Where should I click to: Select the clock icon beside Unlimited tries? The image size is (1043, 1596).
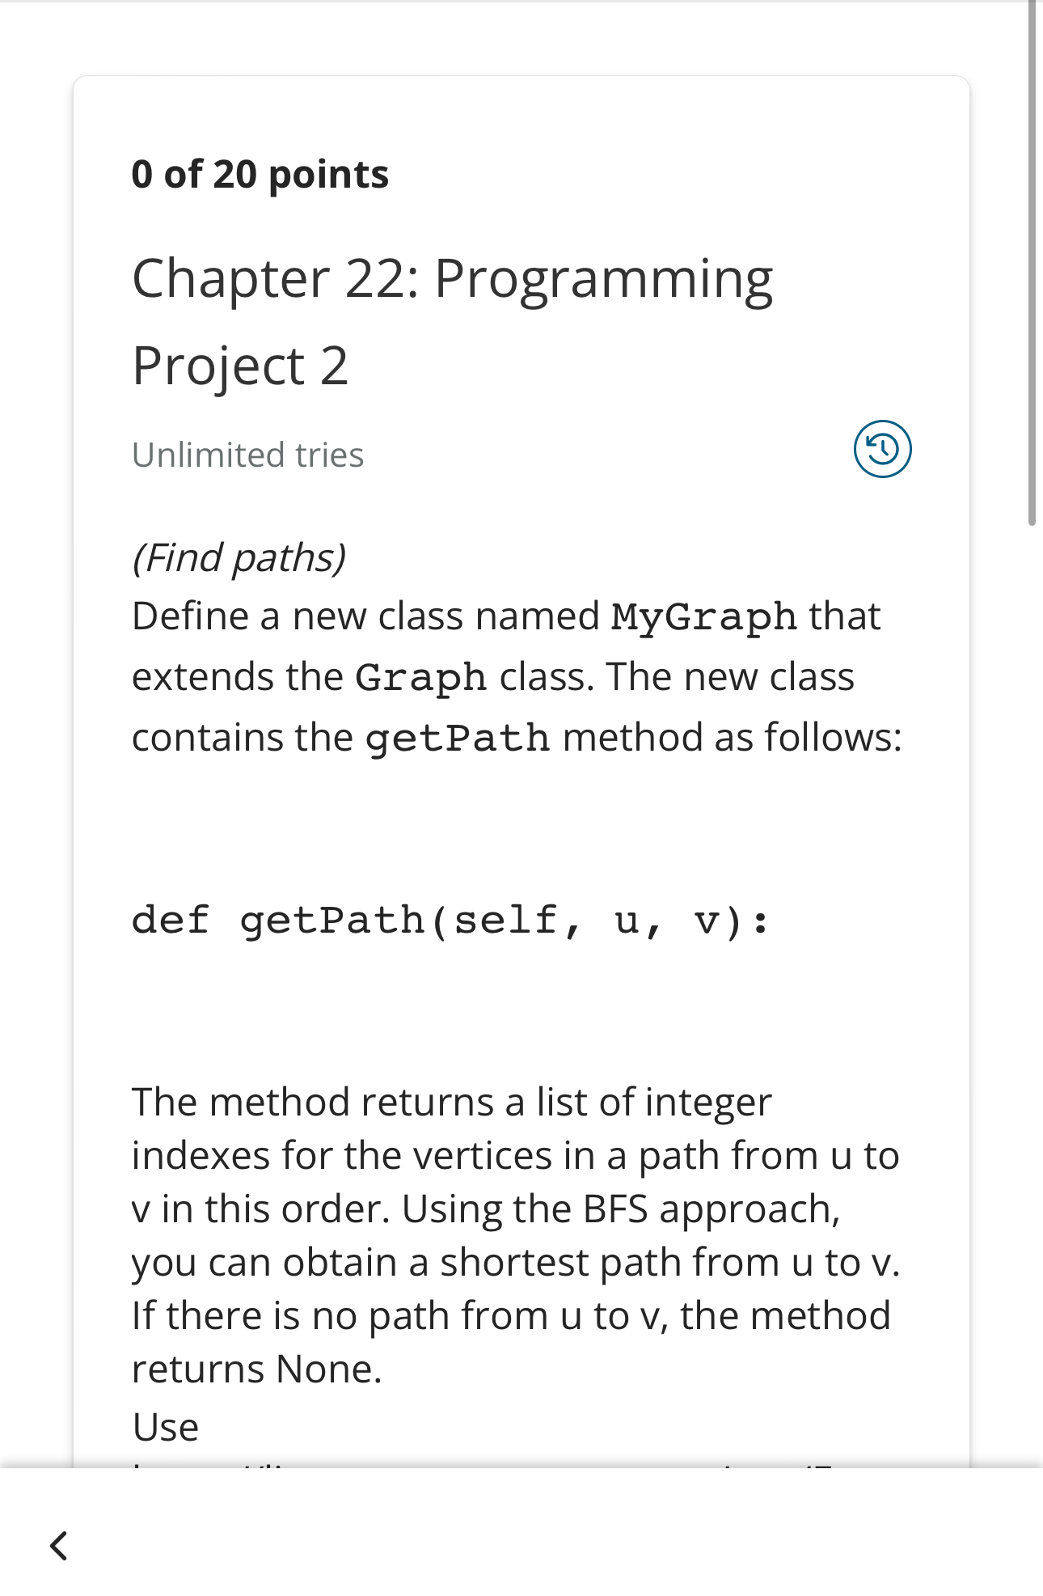point(883,450)
